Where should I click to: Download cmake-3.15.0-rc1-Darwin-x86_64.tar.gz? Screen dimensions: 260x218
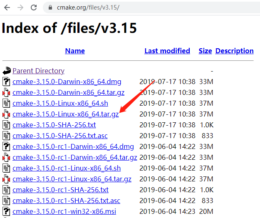(x=75, y=158)
